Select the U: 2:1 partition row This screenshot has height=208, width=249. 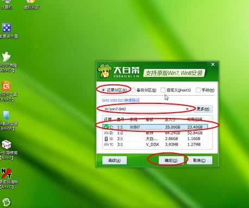tap(155, 139)
